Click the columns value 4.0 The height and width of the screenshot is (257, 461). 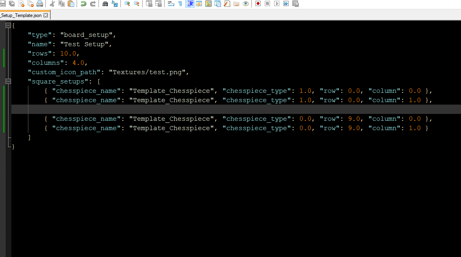78,63
